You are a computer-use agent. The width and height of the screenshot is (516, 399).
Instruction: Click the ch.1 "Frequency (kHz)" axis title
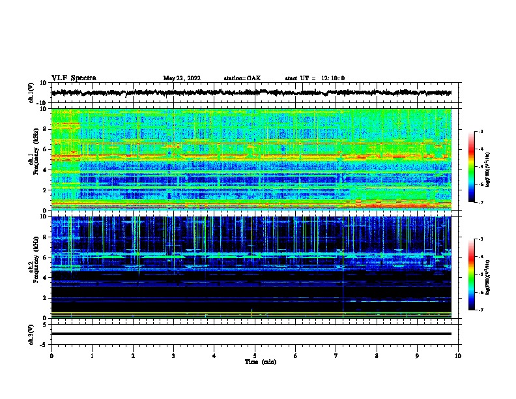click(36, 151)
